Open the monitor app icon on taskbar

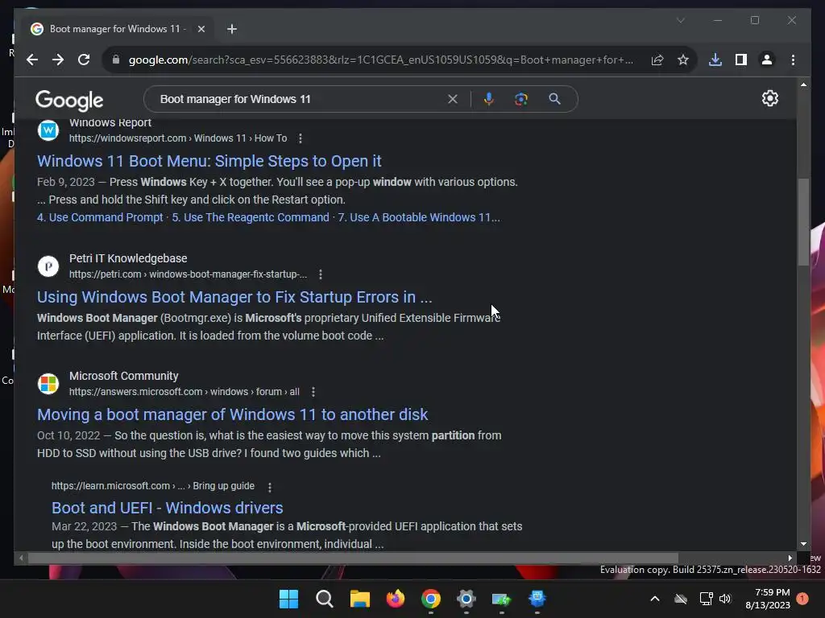pyautogui.click(x=501, y=599)
